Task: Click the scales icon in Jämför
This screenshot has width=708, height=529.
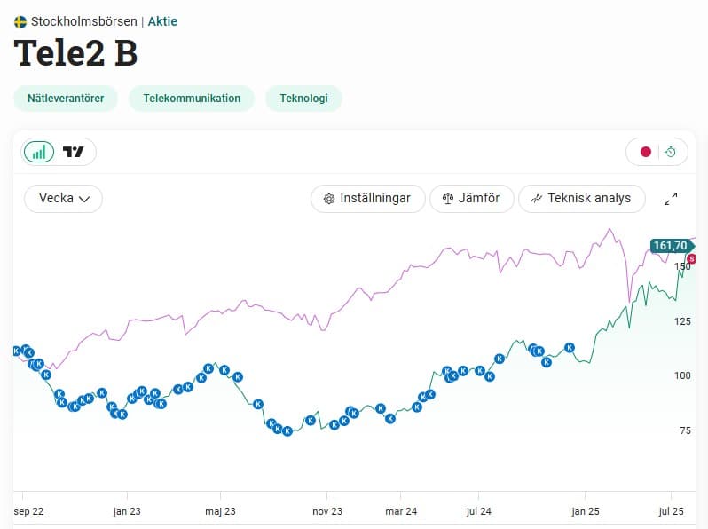Action: pos(447,199)
